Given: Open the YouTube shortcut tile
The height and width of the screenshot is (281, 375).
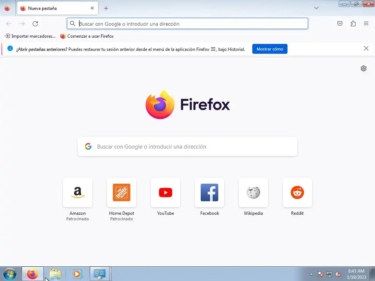Looking at the screenshot, I should pyautogui.click(x=166, y=192).
